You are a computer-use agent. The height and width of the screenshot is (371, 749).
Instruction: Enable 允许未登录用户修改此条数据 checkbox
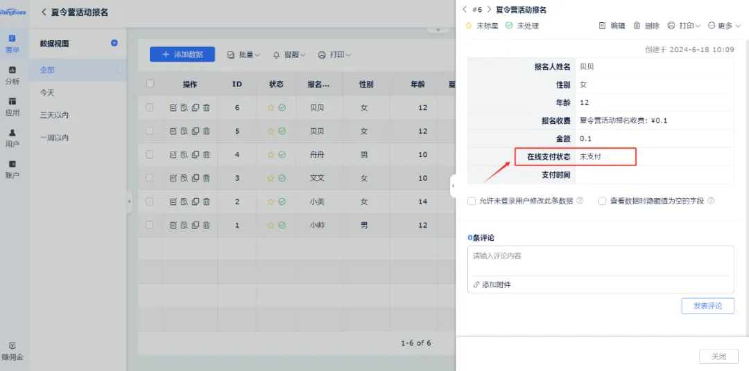pos(472,201)
